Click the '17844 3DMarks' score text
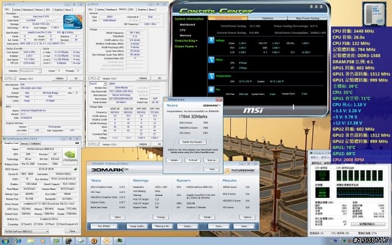392x245 pixels. [x=193, y=117]
